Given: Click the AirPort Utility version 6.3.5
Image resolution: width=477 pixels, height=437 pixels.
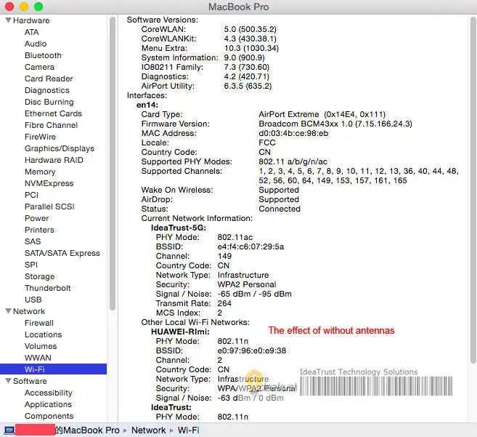Looking at the screenshot, I should click(248, 86).
